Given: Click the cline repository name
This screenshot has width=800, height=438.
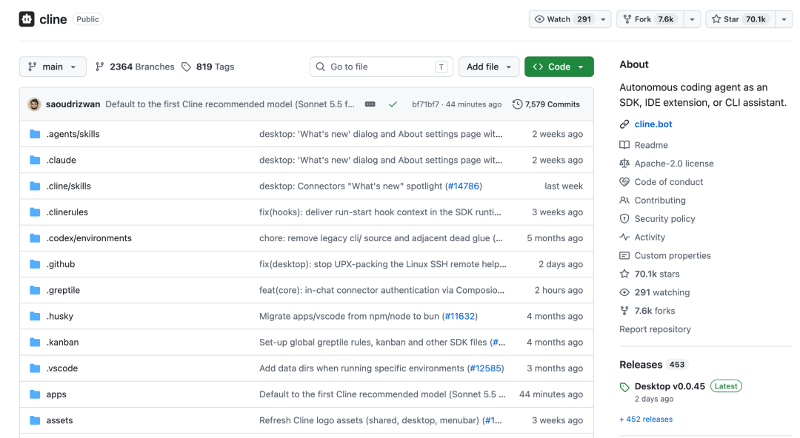Looking at the screenshot, I should click(53, 18).
